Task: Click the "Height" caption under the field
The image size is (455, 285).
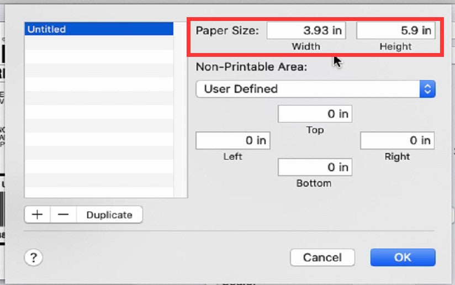Action: (395, 46)
